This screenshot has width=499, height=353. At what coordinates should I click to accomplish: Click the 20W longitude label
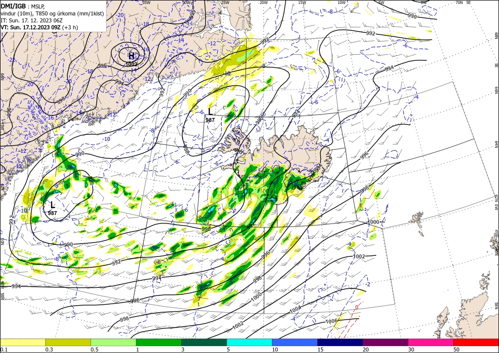pyautogui.click(x=263, y=2)
